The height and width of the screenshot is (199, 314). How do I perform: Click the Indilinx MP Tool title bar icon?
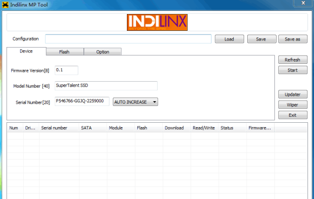point(5,4)
